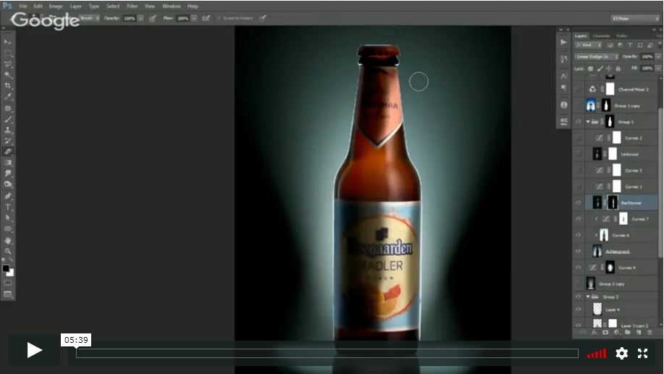Show the Group 1 copy layer

[x=579, y=105]
